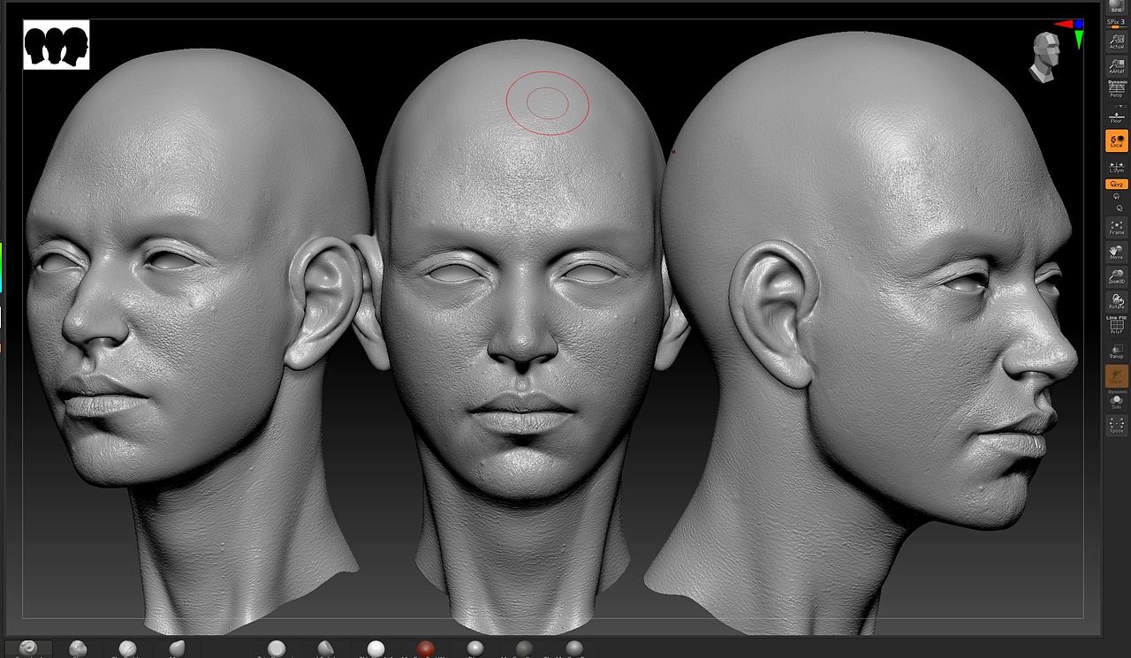Viewport: 1131px width, 658px height.
Task: Select the Move view tool
Action: click(x=1117, y=252)
